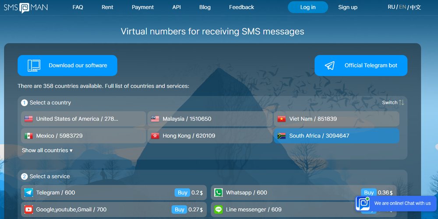438x219 pixels.
Task: Click the Mexico flag icon
Action: click(28, 136)
